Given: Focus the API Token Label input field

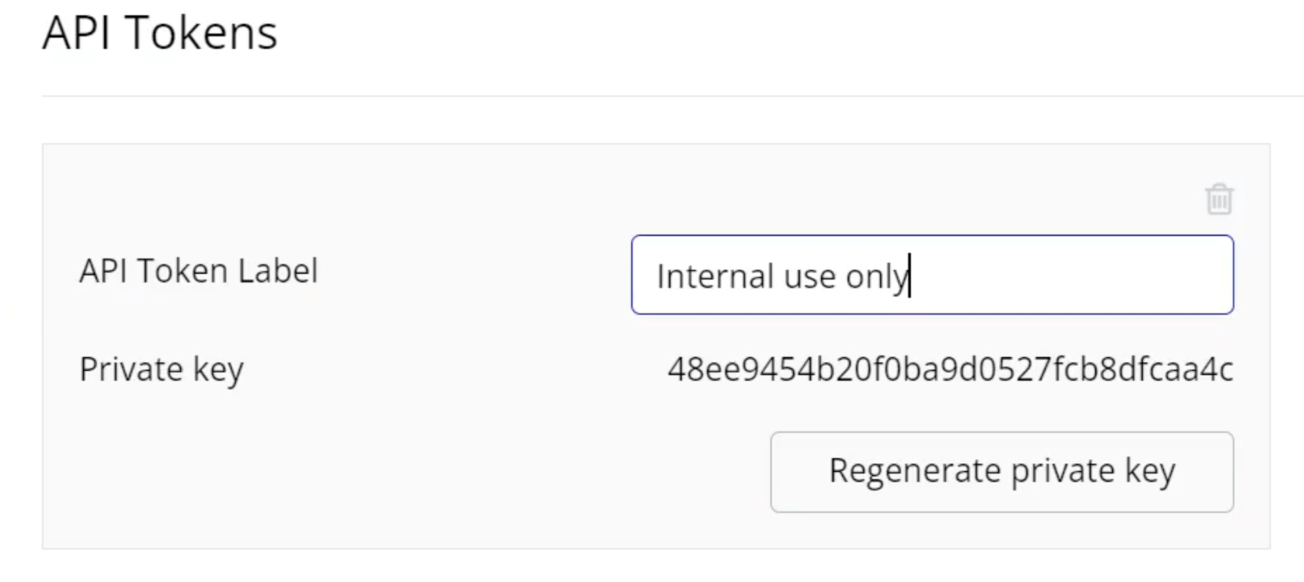Looking at the screenshot, I should [932, 275].
